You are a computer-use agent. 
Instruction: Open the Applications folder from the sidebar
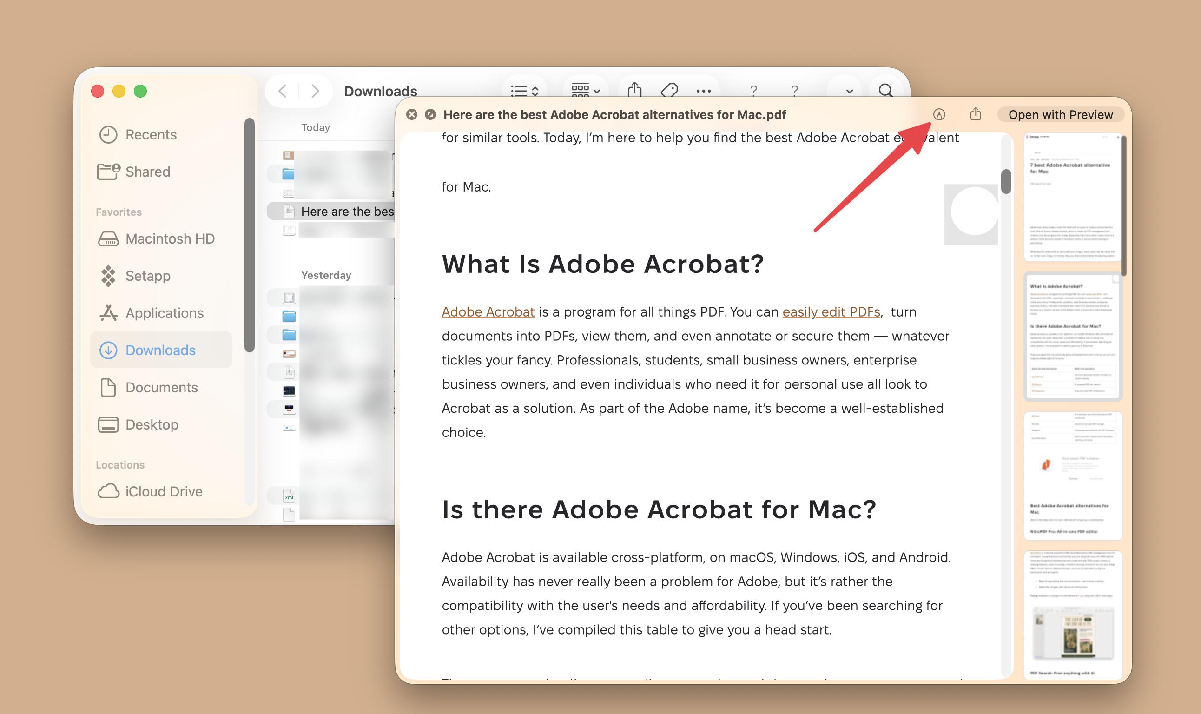pyautogui.click(x=164, y=313)
